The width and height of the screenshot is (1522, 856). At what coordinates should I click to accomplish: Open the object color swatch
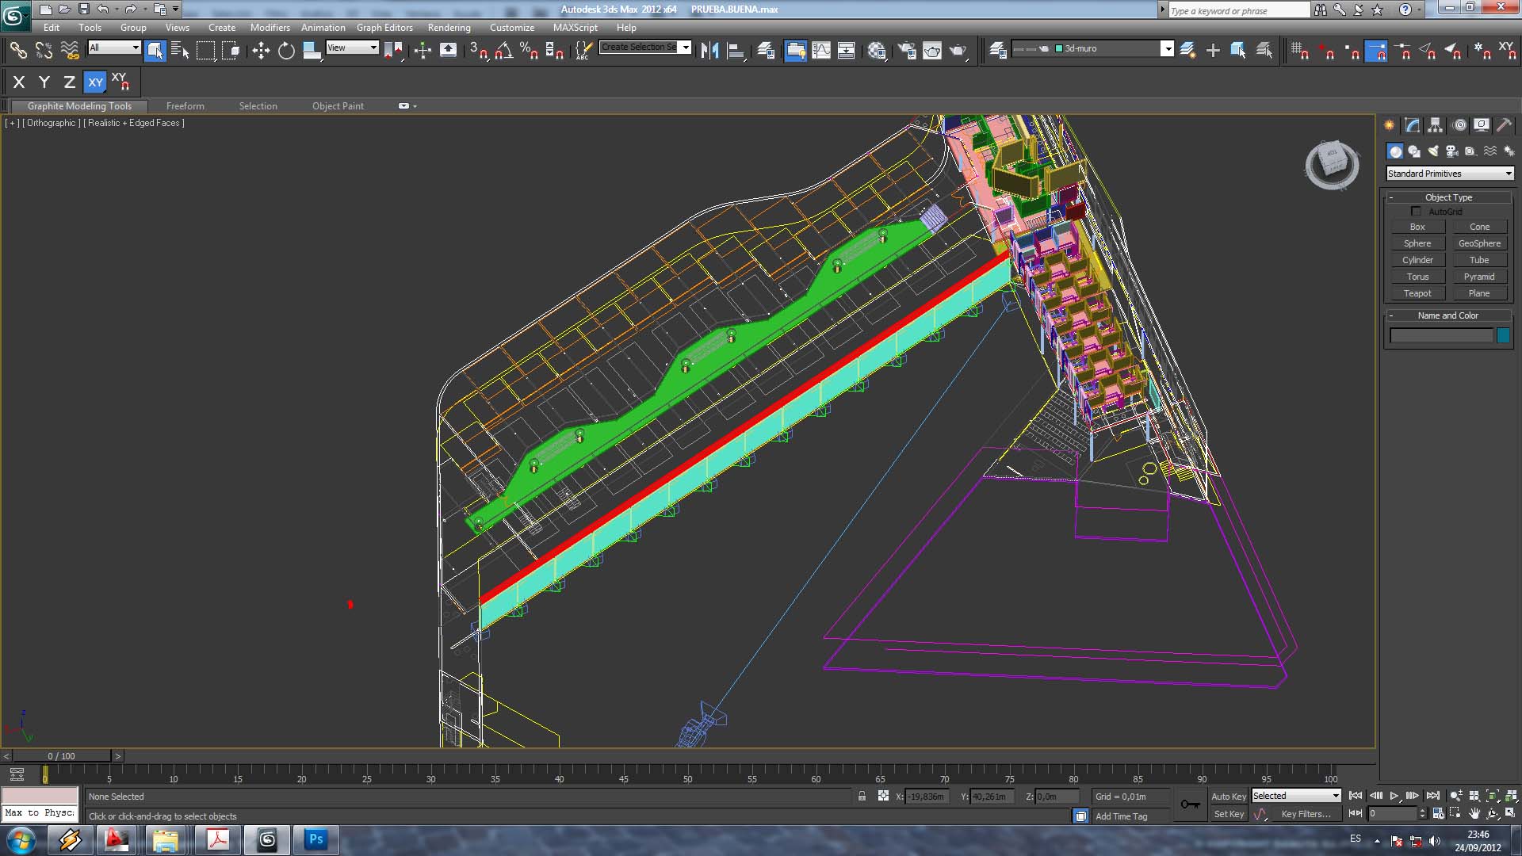click(x=1503, y=336)
